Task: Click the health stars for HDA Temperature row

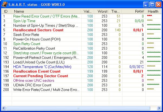Action: tap(151, 66)
